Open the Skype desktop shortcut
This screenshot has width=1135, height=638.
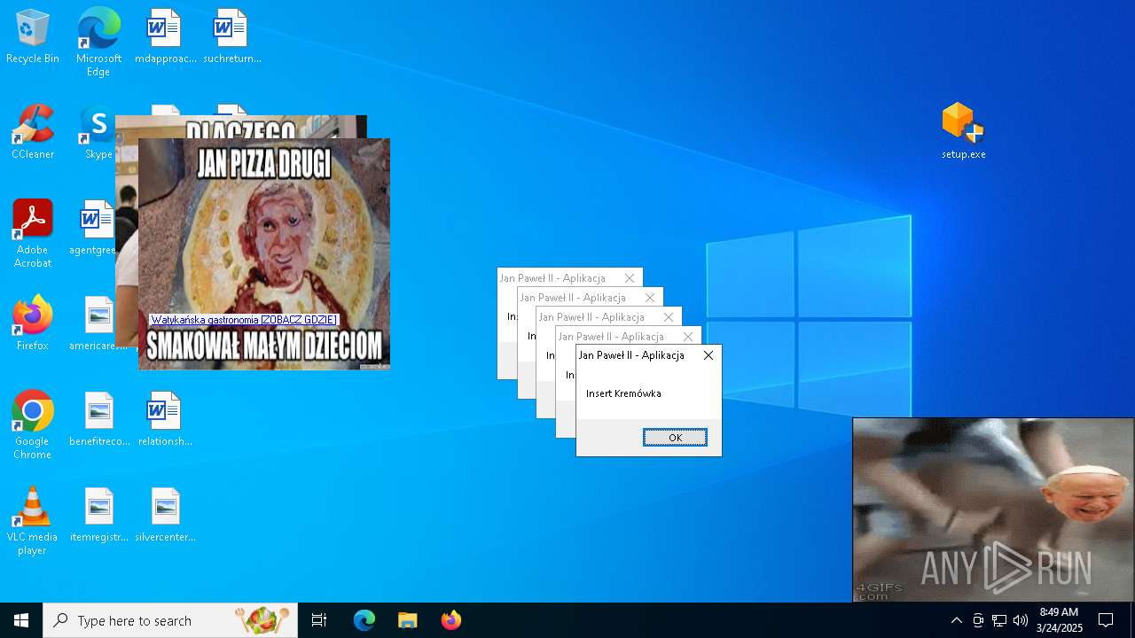97,132
